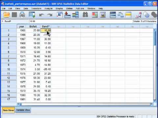The height and width of the screenshot is (118, 158).
Task: Open the Graphs menu
Action: (x=59, y=9)
